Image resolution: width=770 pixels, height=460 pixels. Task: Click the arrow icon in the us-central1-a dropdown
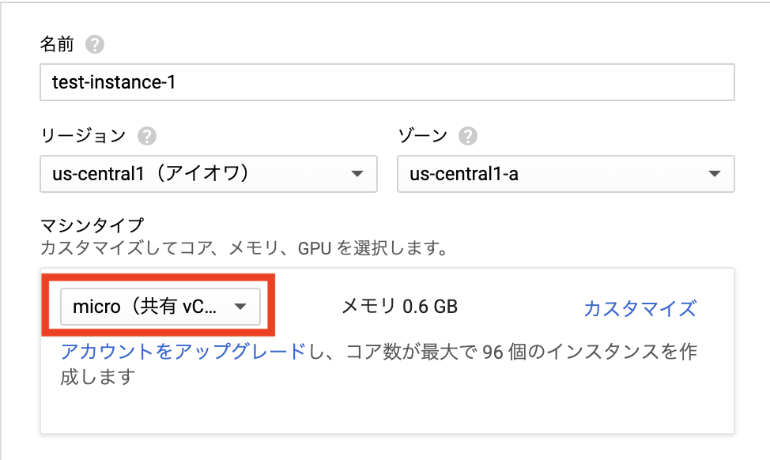pos(714,174)
